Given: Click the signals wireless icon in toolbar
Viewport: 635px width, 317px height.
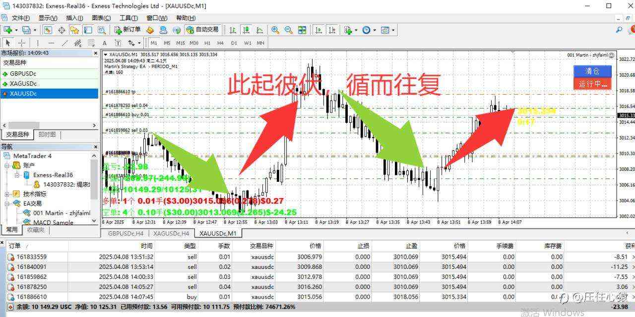Looking at the screenshot, I should click(x=177, y=30).
